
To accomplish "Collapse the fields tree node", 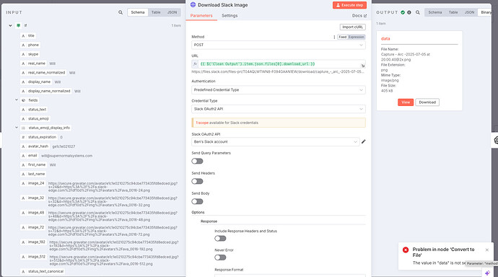I will point(17,100).
